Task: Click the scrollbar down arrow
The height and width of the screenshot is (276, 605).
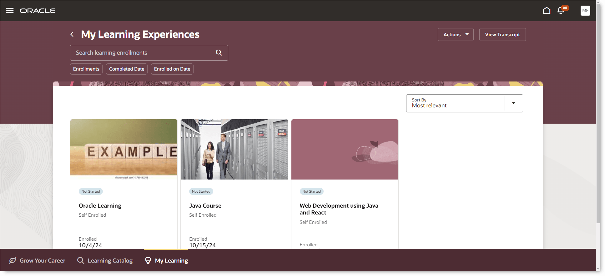Action: 598,269
